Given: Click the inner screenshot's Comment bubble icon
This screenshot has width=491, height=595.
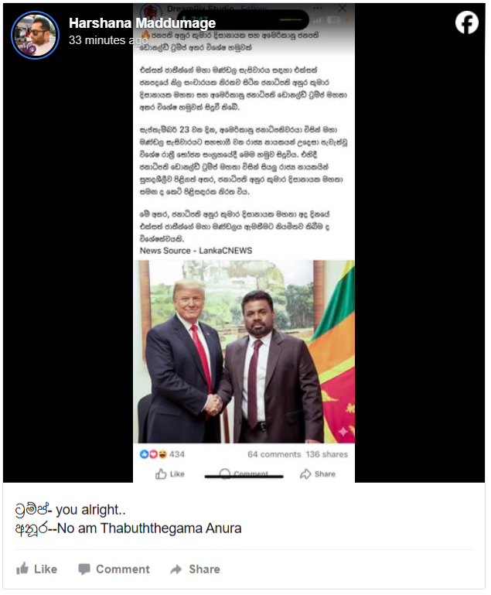Looking at the screenshot, I should [225, 474].
